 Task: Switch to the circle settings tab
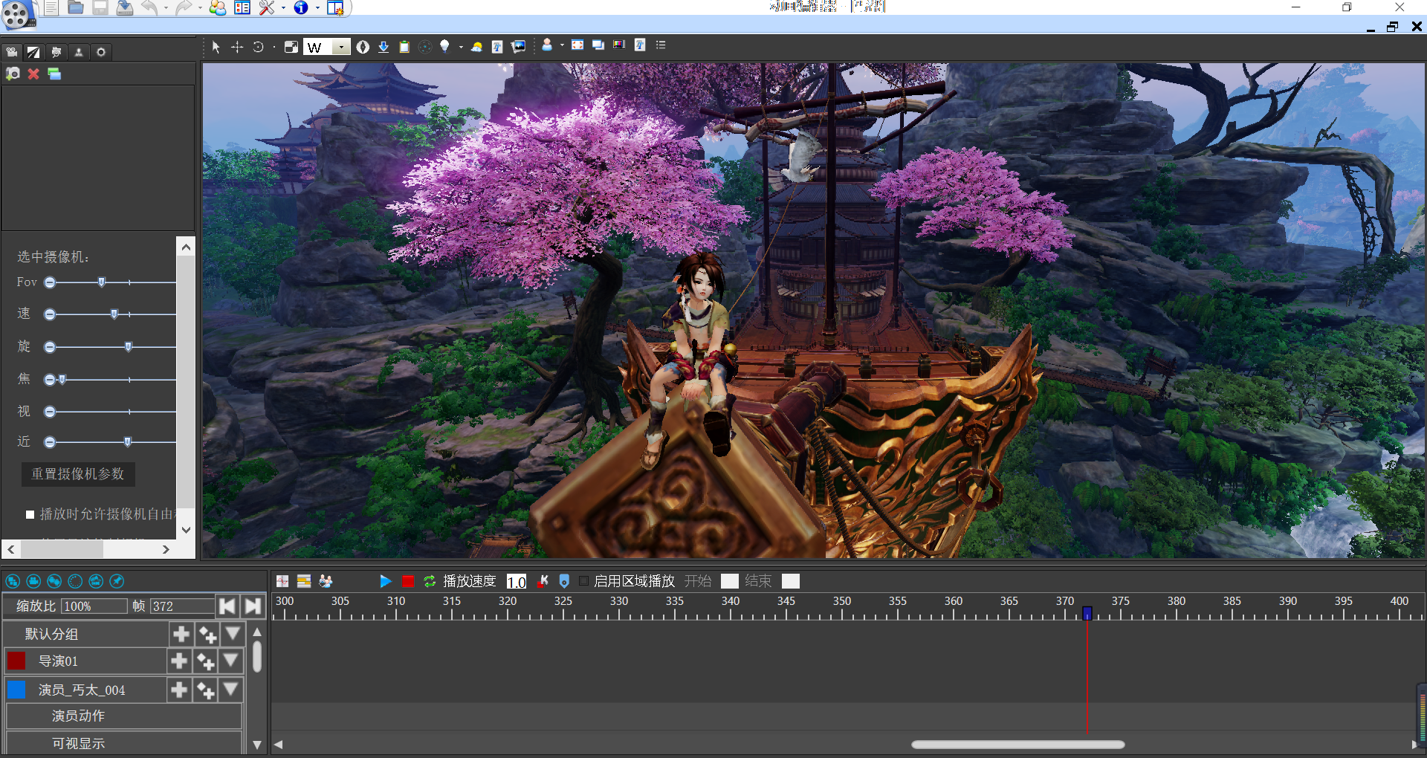101,52
